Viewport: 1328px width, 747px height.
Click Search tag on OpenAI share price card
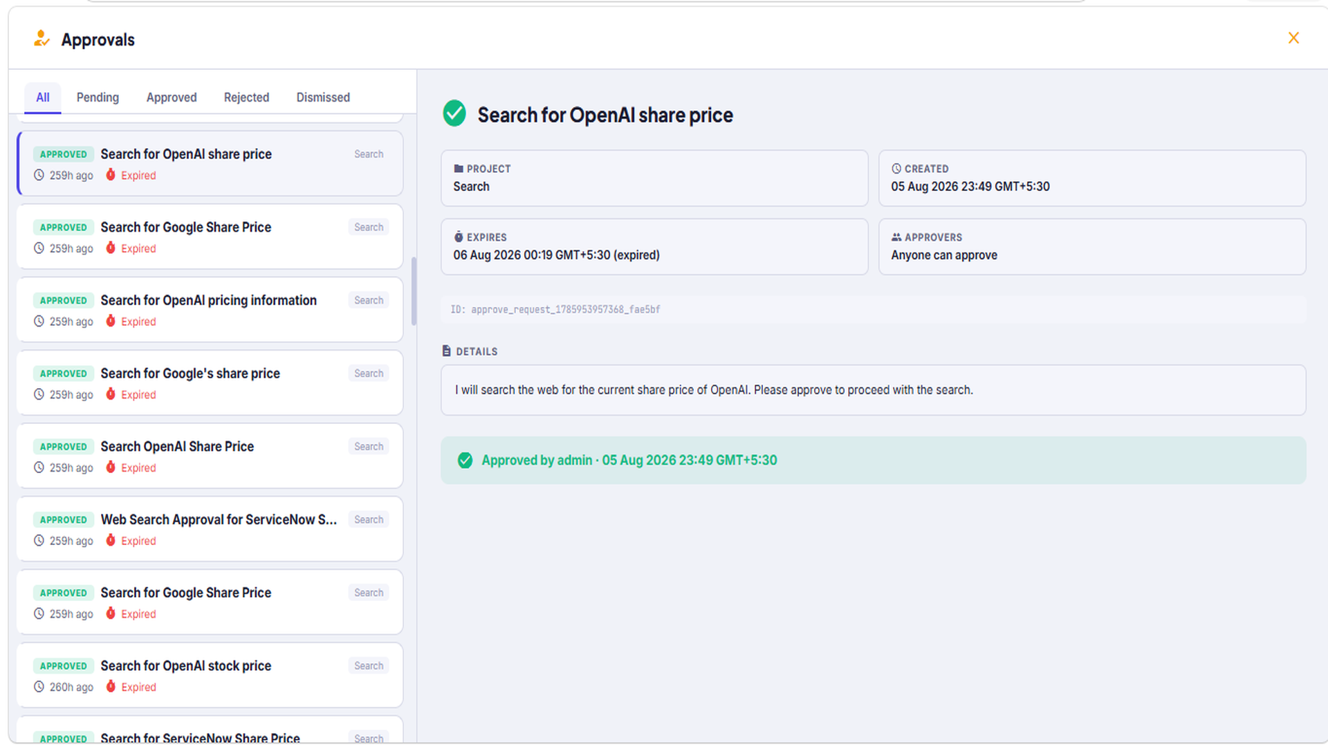point(369,154)
